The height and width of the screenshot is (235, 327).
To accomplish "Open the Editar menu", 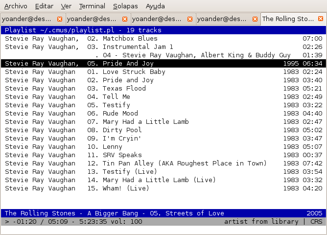I will 44,6.
